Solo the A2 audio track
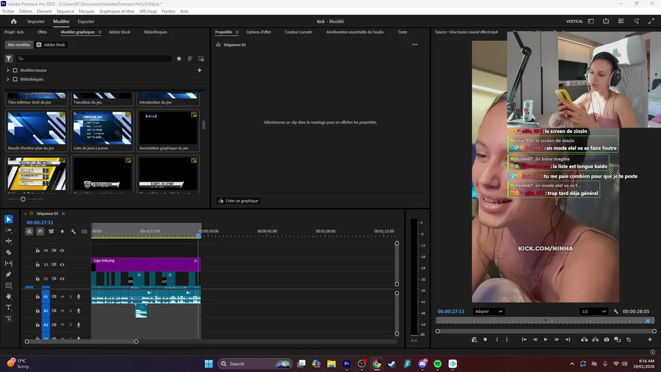The height and width of the screenshot is (372, 661). point(71,311)
